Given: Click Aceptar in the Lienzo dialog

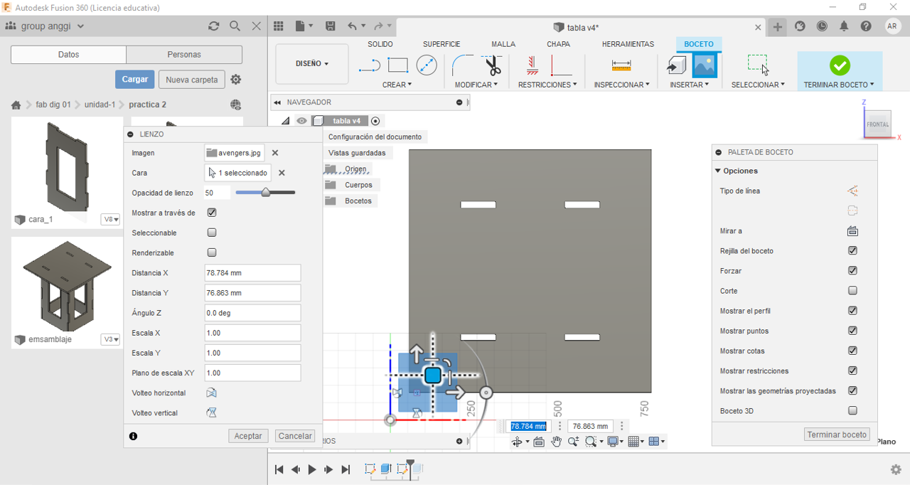Looking at the screenshot, I should [248, 436].
